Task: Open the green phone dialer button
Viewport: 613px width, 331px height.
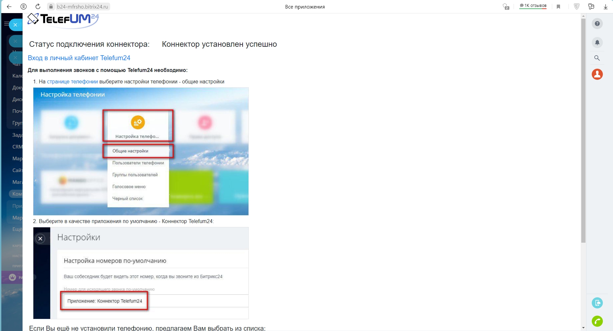Action: 597,321
